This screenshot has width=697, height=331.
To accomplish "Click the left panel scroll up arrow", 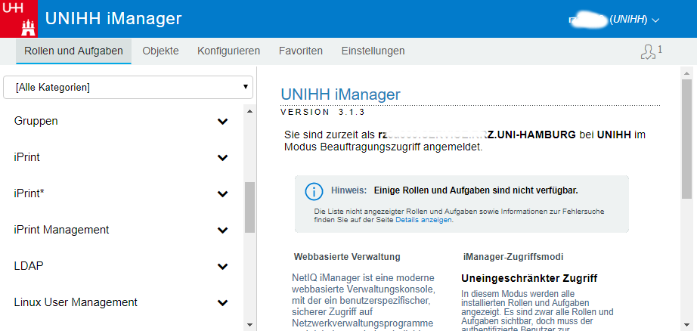I will pos(249,111).
